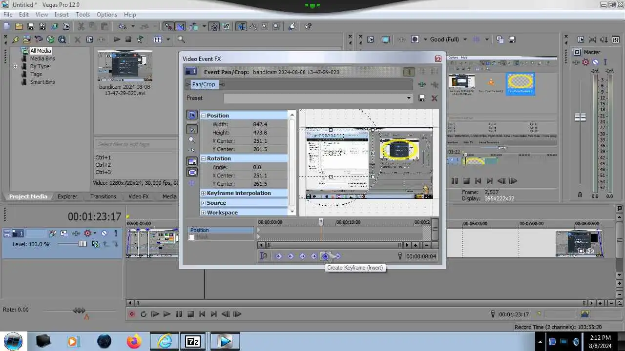The width and height of the screenshot is (625, 351).
Task: Collapse the Rotation property group
Action: coord(204,158)
